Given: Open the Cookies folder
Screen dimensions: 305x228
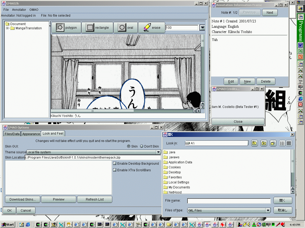Looking at the screenshot, I should (172, 167).
